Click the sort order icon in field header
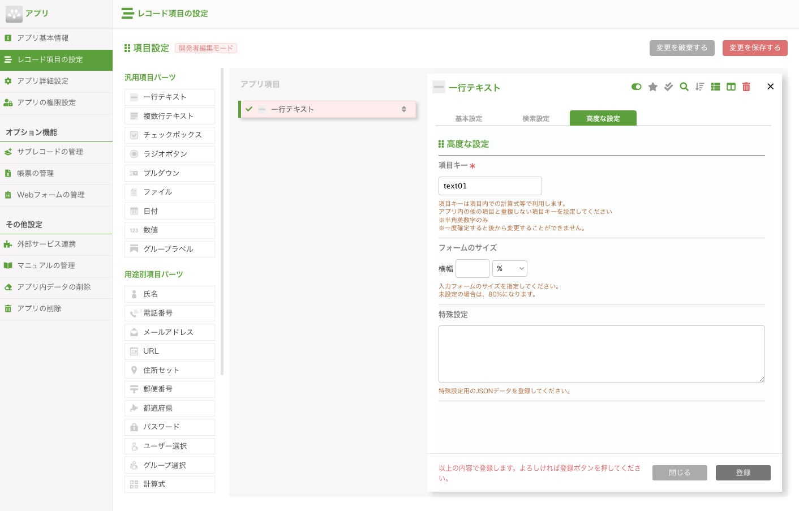The image size is (799, 511). point(700,87)
